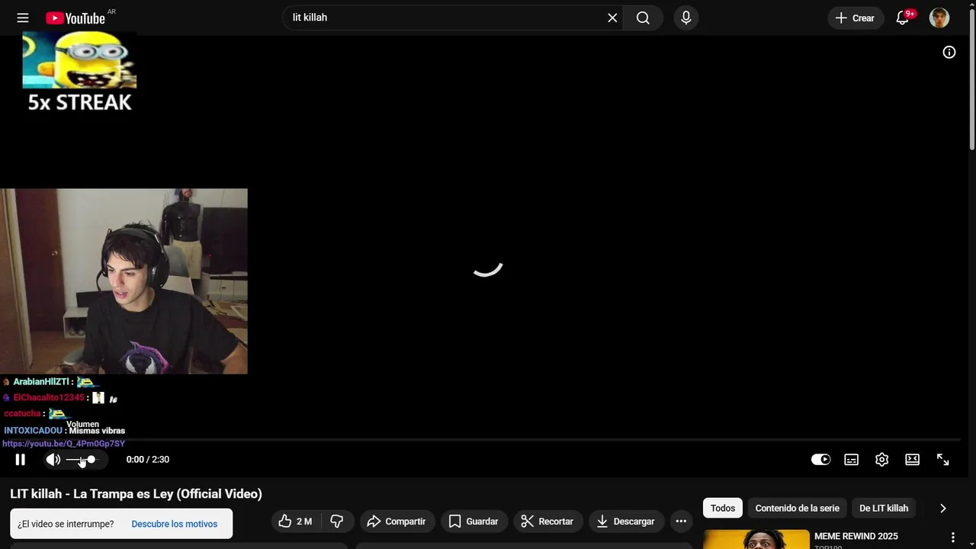The width and height of the screenshot is (976, 549).
Task: Exit full screen mode
Action: pyautogui.click(x=943, y=459)
